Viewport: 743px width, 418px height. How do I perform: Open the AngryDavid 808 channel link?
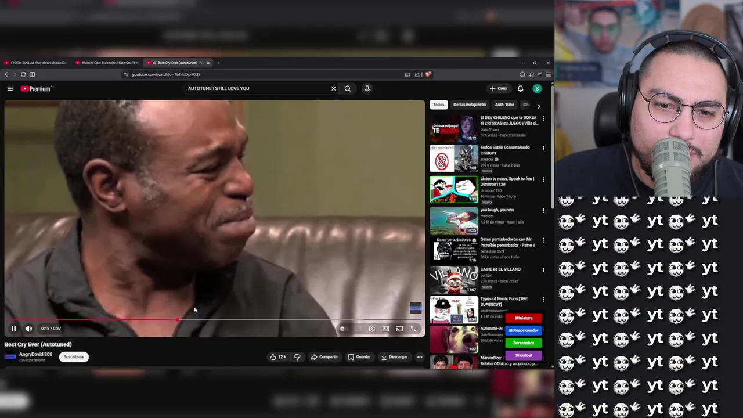(35, 354)
